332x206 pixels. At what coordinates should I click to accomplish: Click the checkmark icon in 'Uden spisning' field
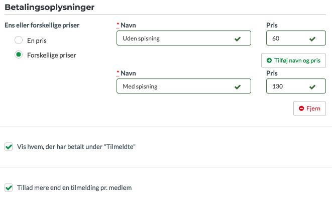tap(238, 39)
